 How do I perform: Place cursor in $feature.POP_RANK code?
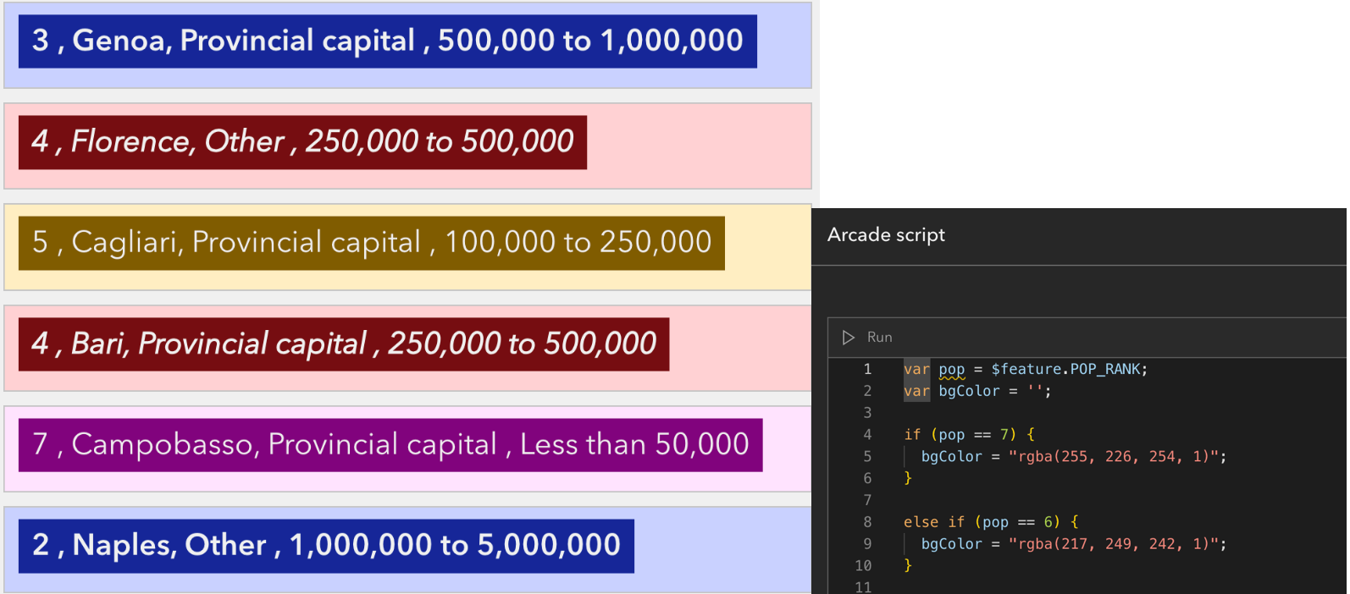1069,369
